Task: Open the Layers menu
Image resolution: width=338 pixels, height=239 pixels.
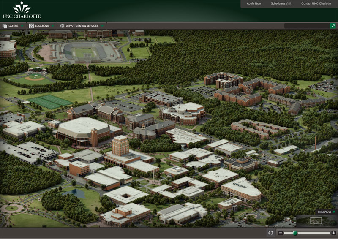Action: point(13,26)
